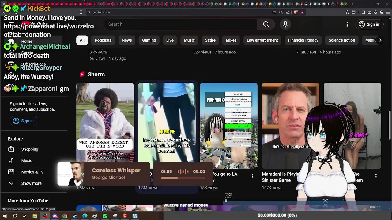
Task: Open Spotify from the taskbar
Action: [x=105, y=216]
